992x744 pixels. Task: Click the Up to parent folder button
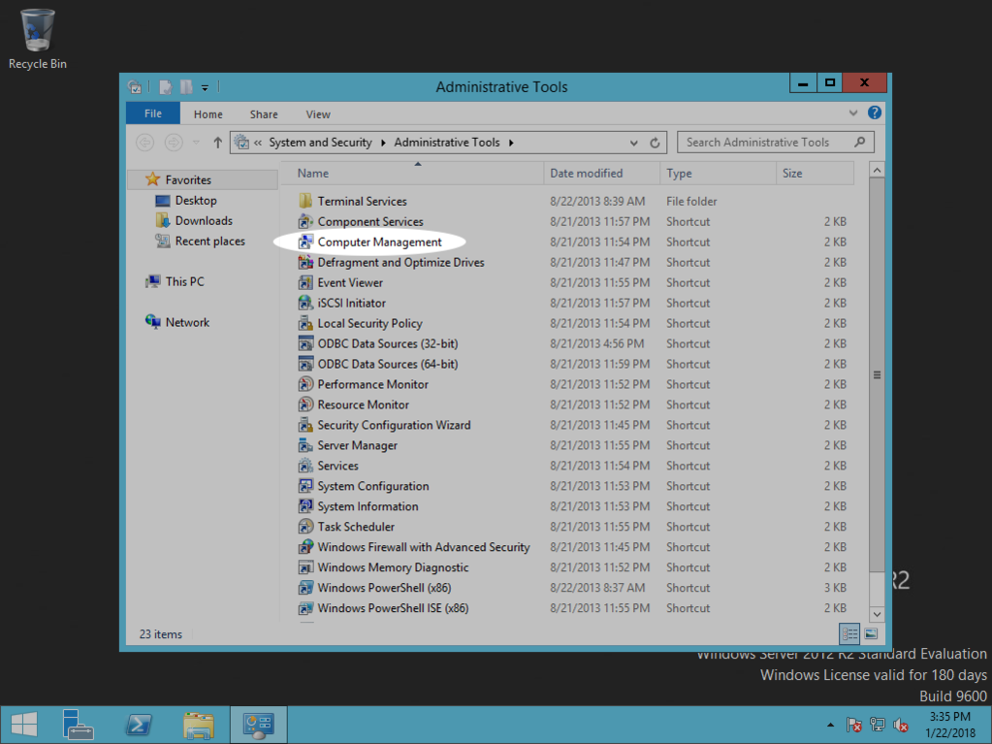click(217, 143)
